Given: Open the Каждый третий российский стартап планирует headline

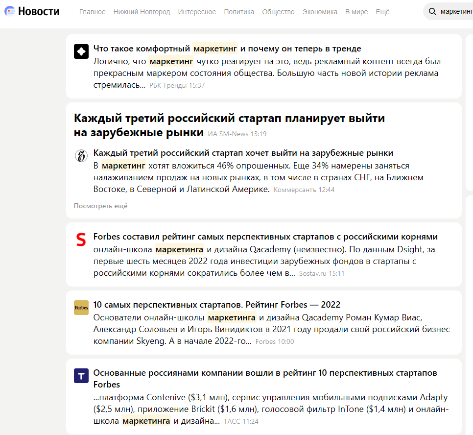Looking at the screenshot, I should coord(229,125).
